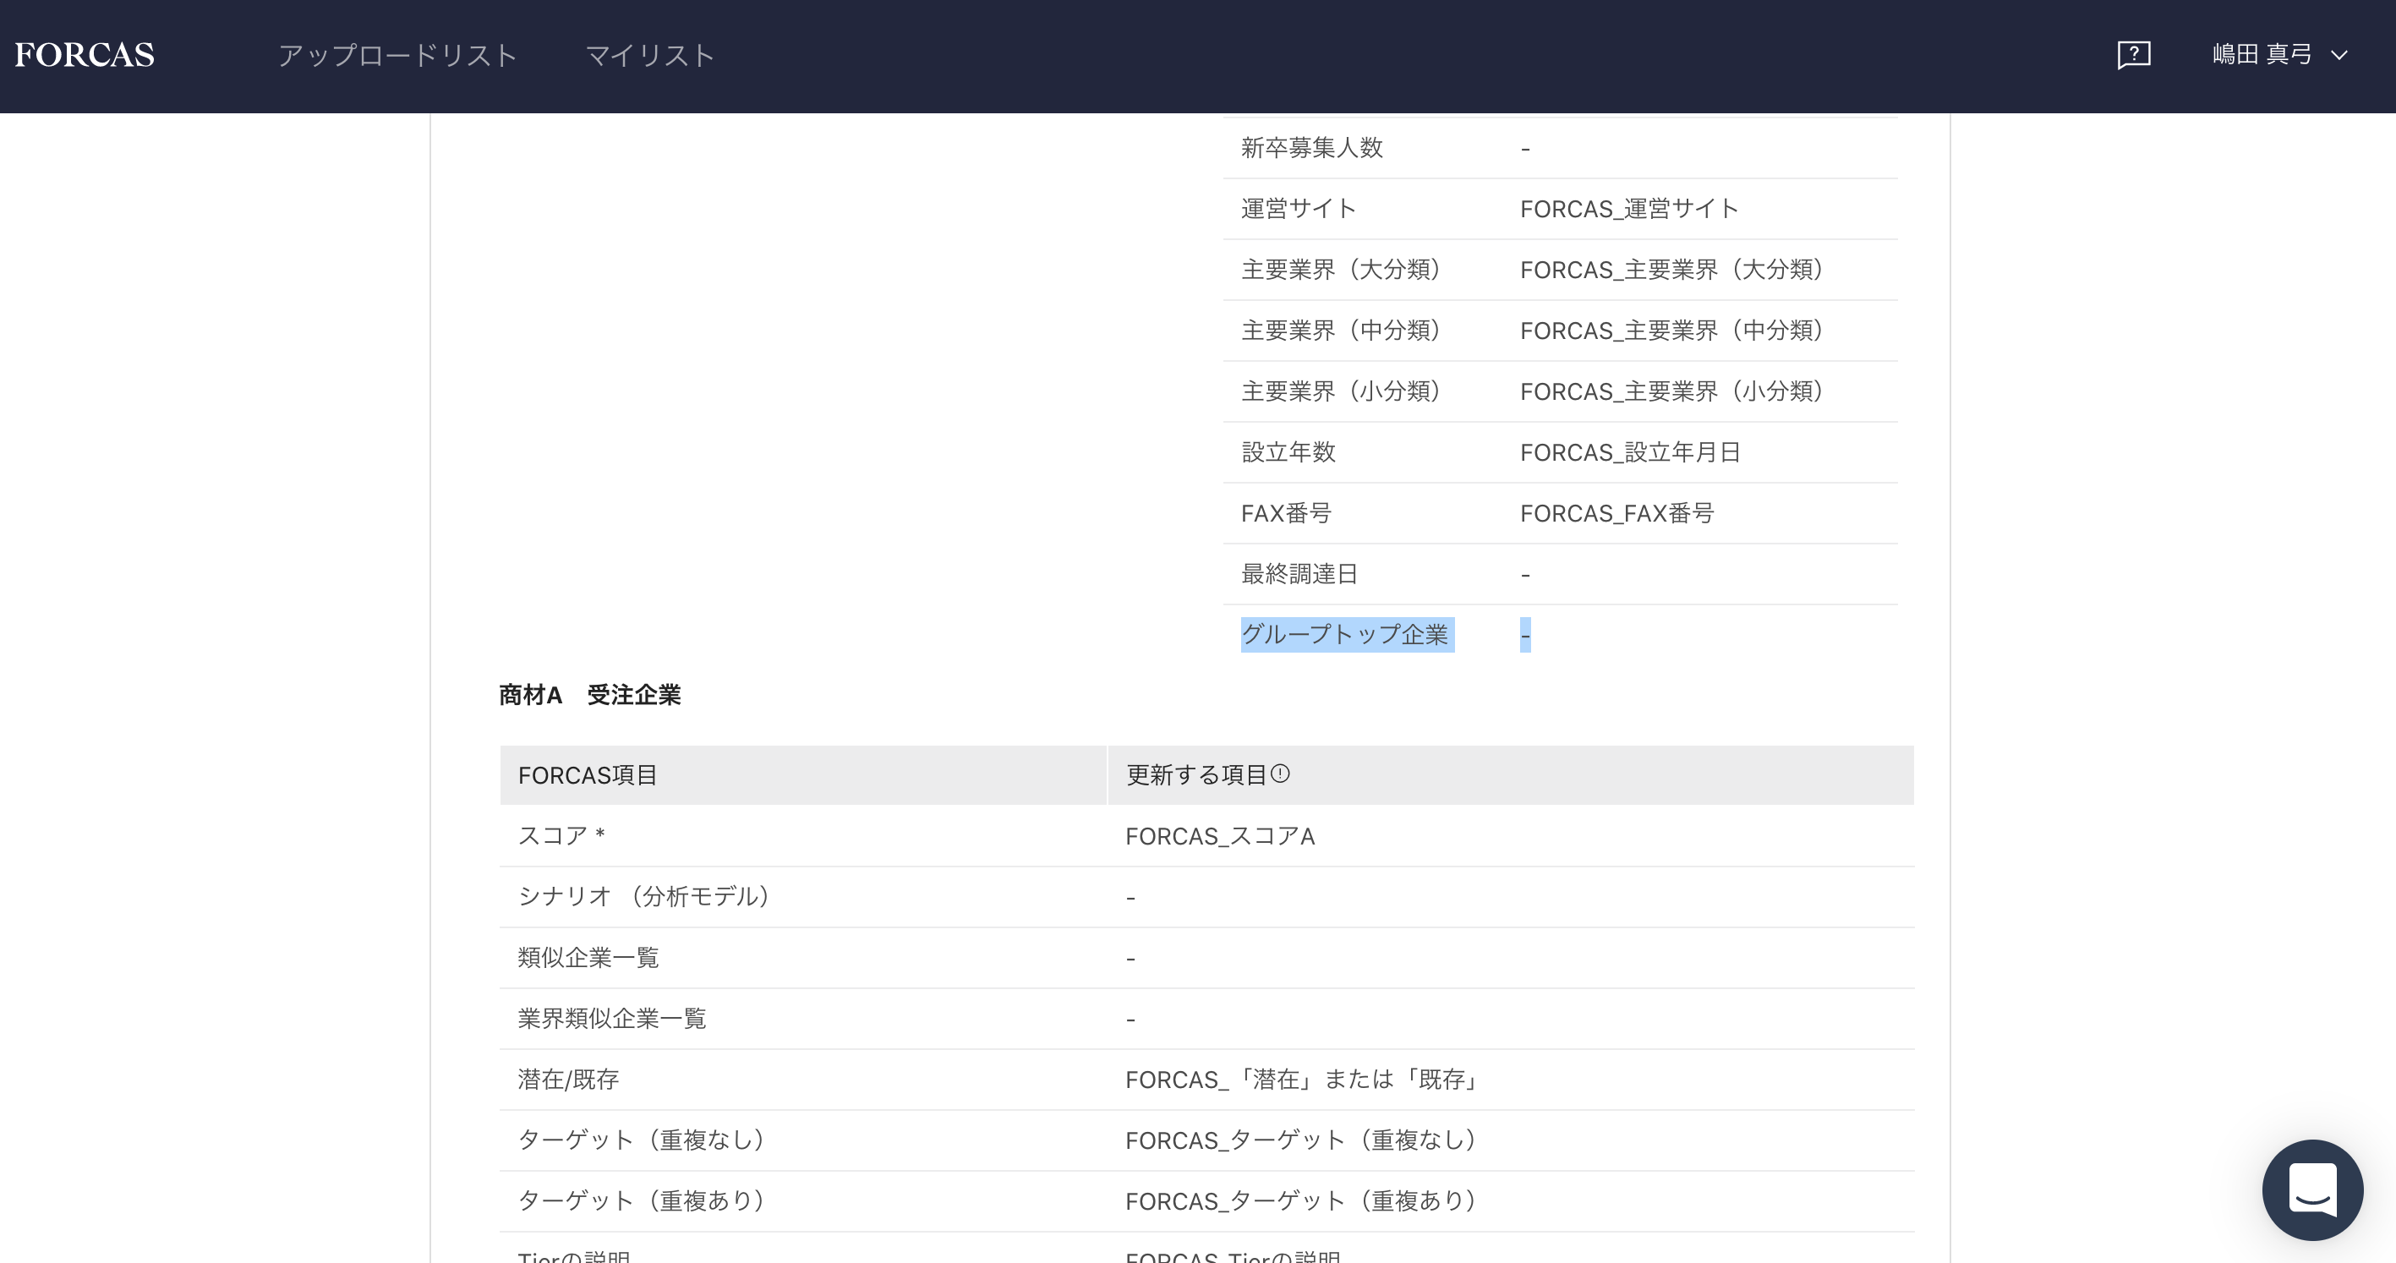The height and width of the screenshot is (1263, 2396).
Task: Open the help question-mark icon
Action: click(x=2134, y=55)
